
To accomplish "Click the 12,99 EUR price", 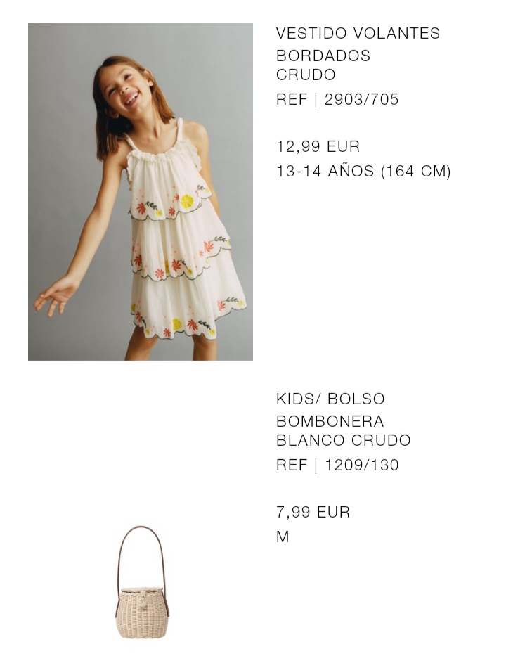I will point(318,146).
